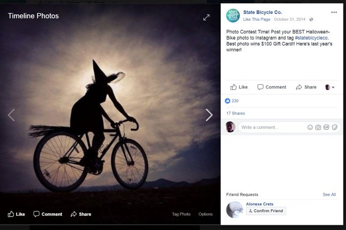This screenshot has height=230, width=346.
Task: Open Share under the photo
Action: (81, 214)
